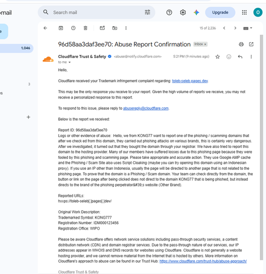Start search using magnifier icon
This screenshot has height=274, width=266.
coord(46,13)
